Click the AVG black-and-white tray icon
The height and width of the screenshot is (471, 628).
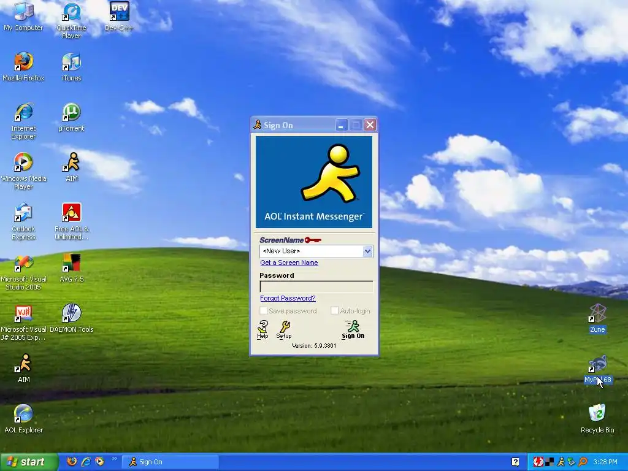550,462
